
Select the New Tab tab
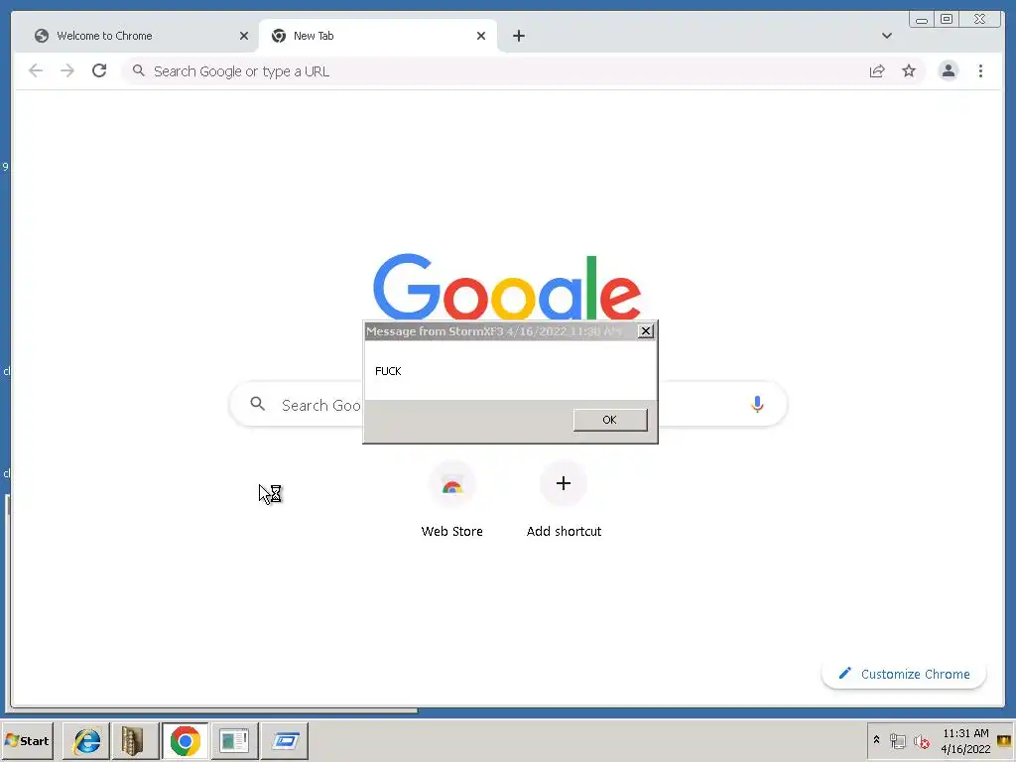click(x=378, y=36)
